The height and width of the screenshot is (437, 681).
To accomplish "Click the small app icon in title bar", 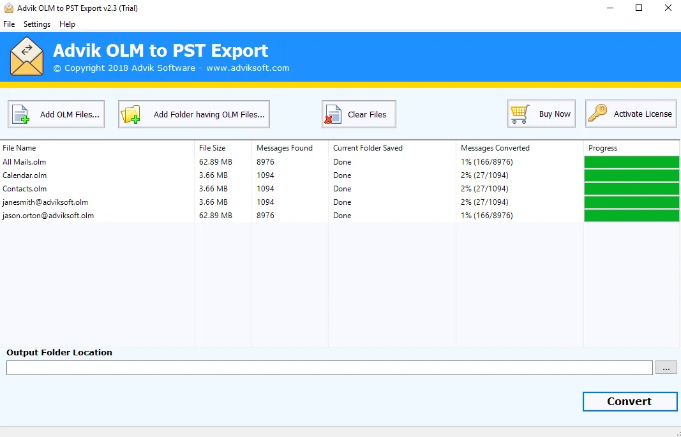I will pyautogui.click(x=8, y=8).
